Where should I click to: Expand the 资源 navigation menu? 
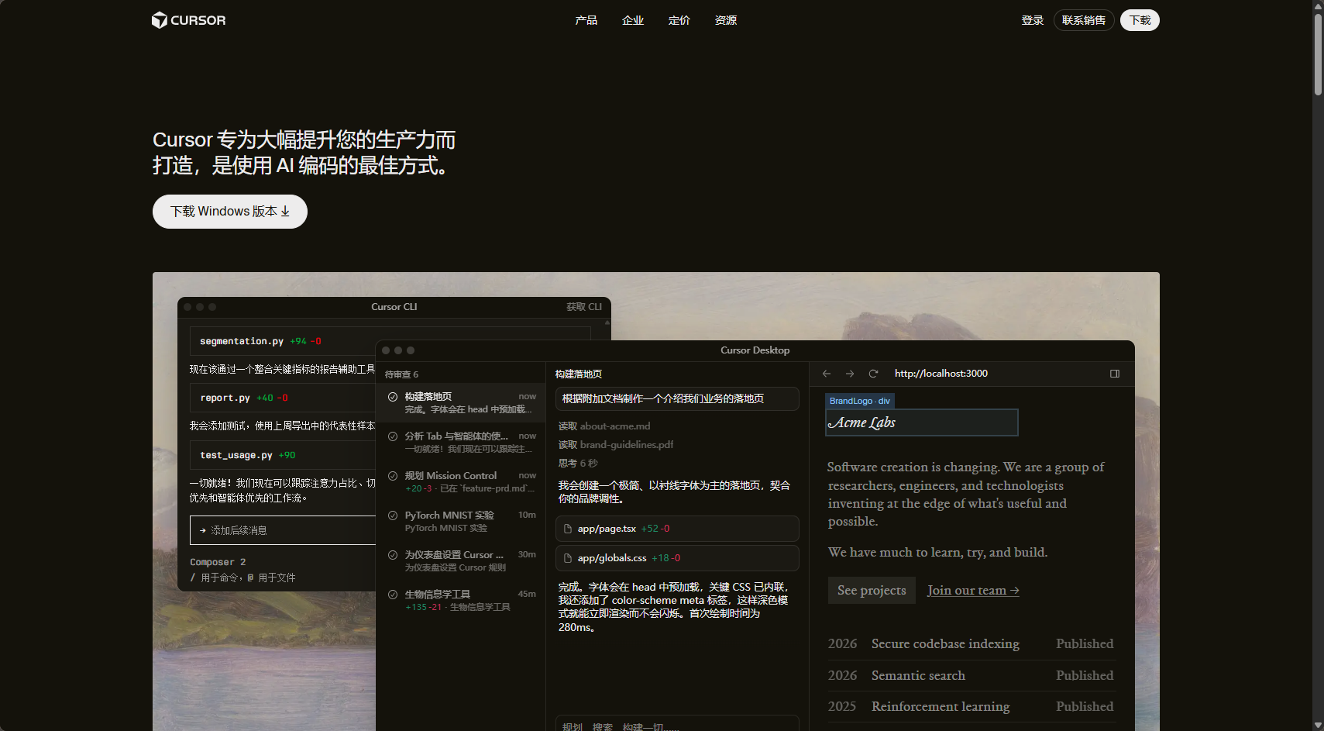click(x=725, y=20)
